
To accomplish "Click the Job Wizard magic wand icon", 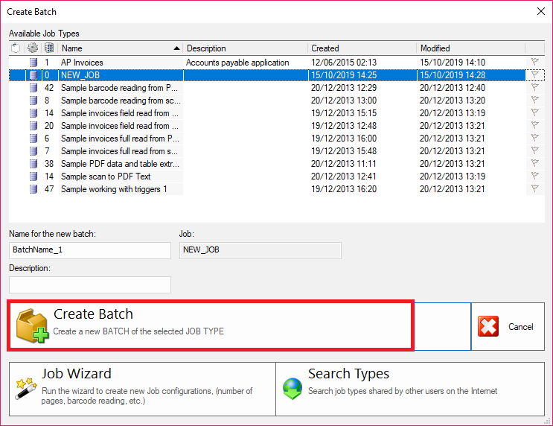I will point(25,388).
